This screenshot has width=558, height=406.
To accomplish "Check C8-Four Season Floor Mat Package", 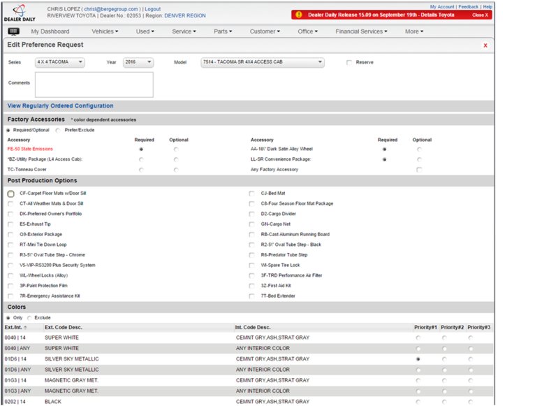I will tap(251, 204).
